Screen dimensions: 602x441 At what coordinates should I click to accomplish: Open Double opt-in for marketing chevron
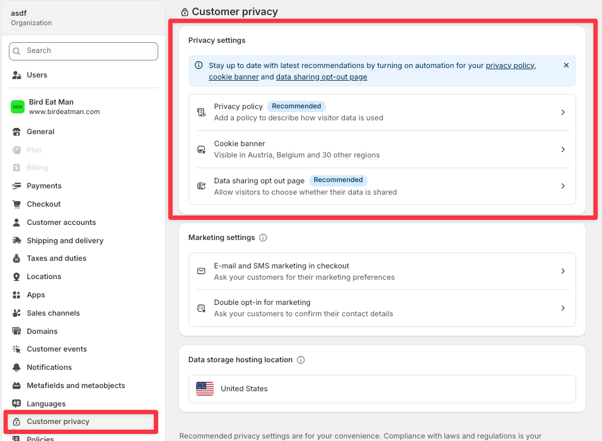(563, 308)
